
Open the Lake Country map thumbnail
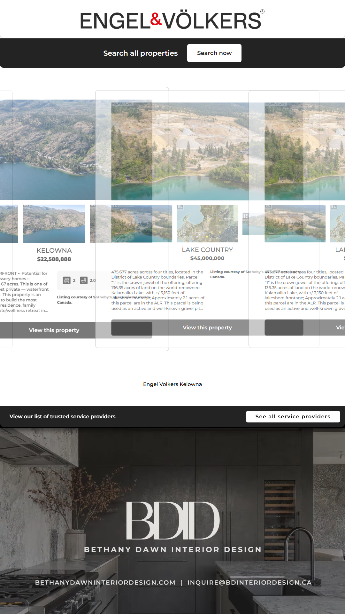(x=207, y=224)
